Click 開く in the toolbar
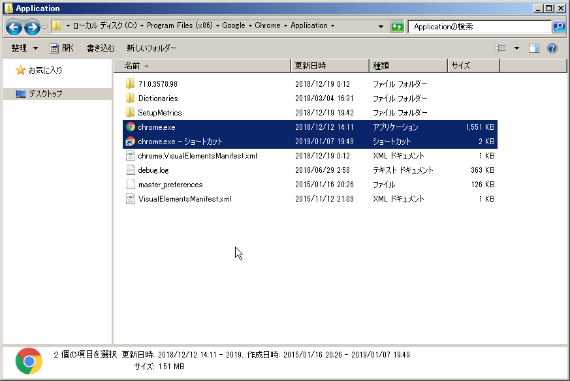The image size is (570, 381). click(x=62, y=48)
